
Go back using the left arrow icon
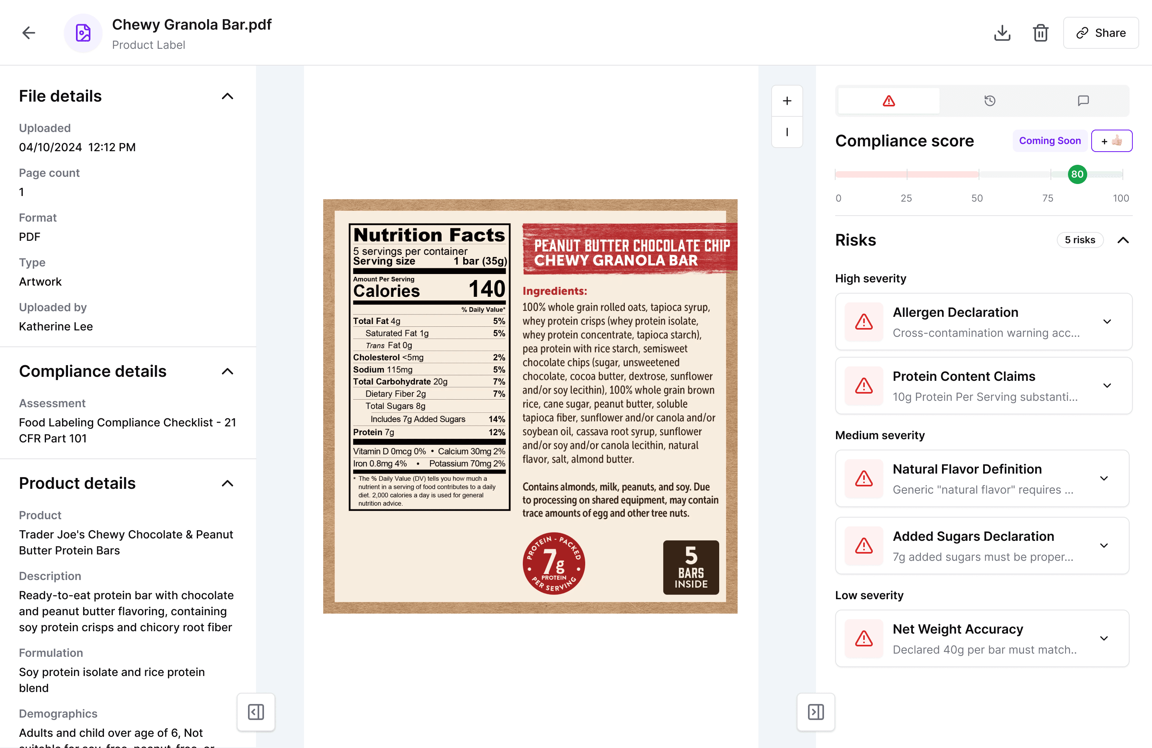[x=29, y=33]
